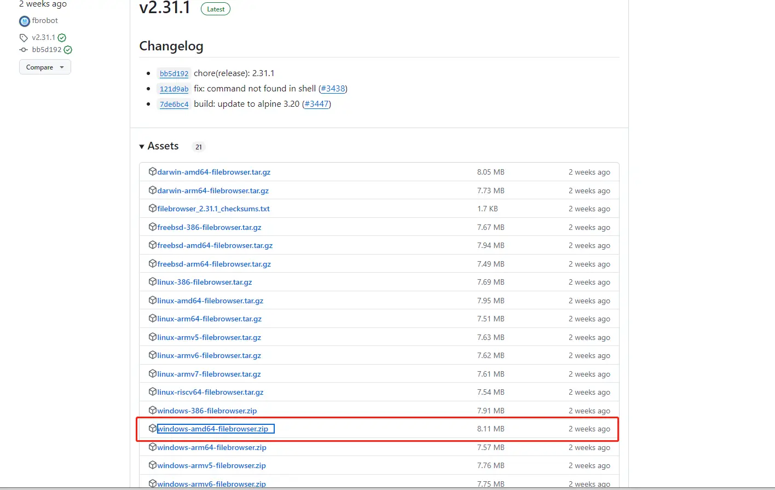
Task: Open commit 7de6bc4 from the changelog
Action: point(173,104)
